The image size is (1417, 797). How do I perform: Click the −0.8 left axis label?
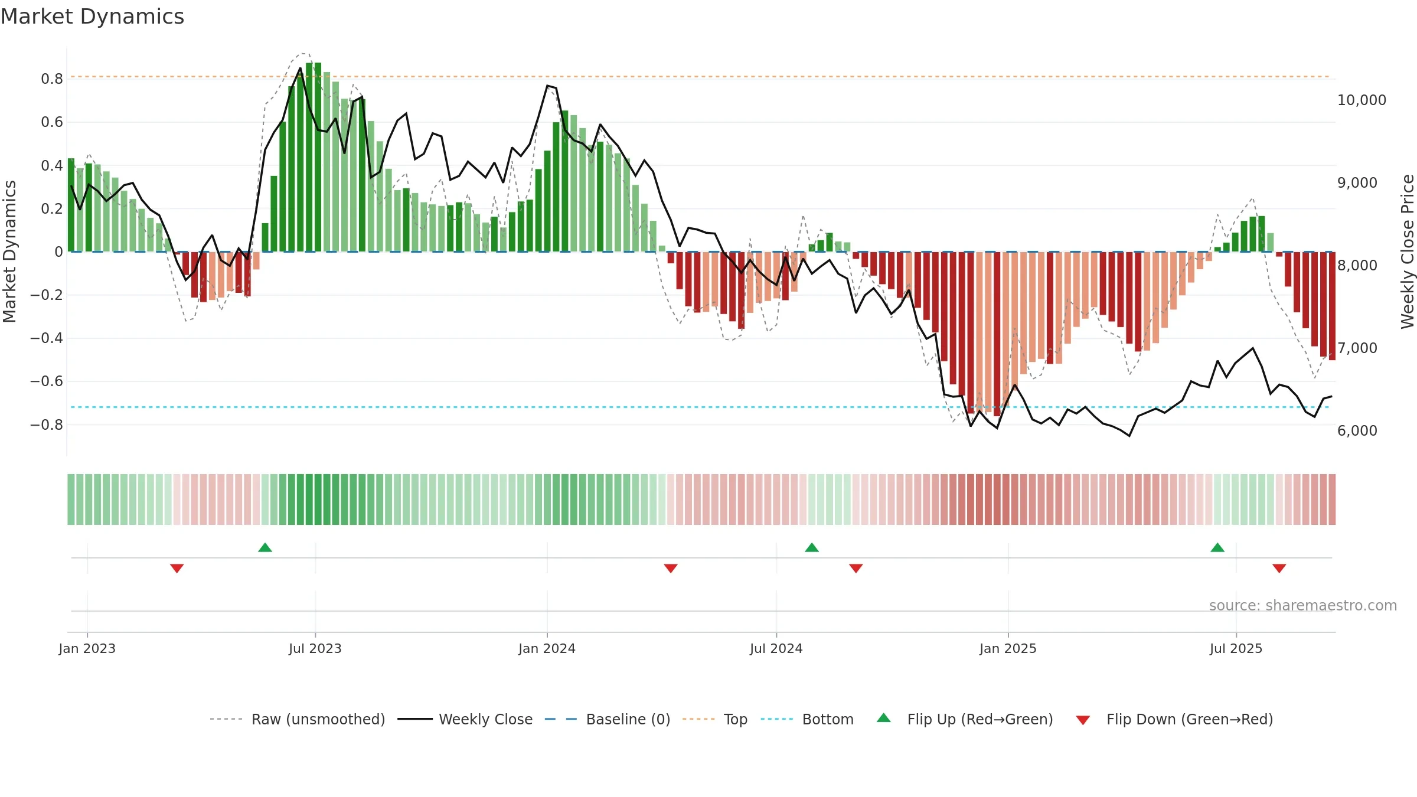click(x=47, y=424)
